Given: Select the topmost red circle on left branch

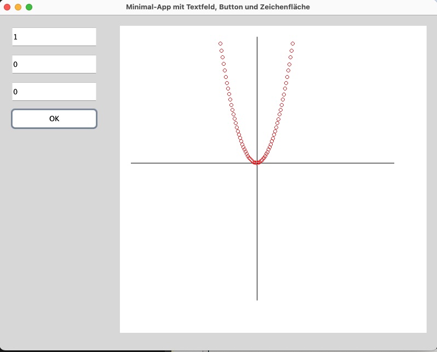Looking at the screenshot, I should click(220, 43).
